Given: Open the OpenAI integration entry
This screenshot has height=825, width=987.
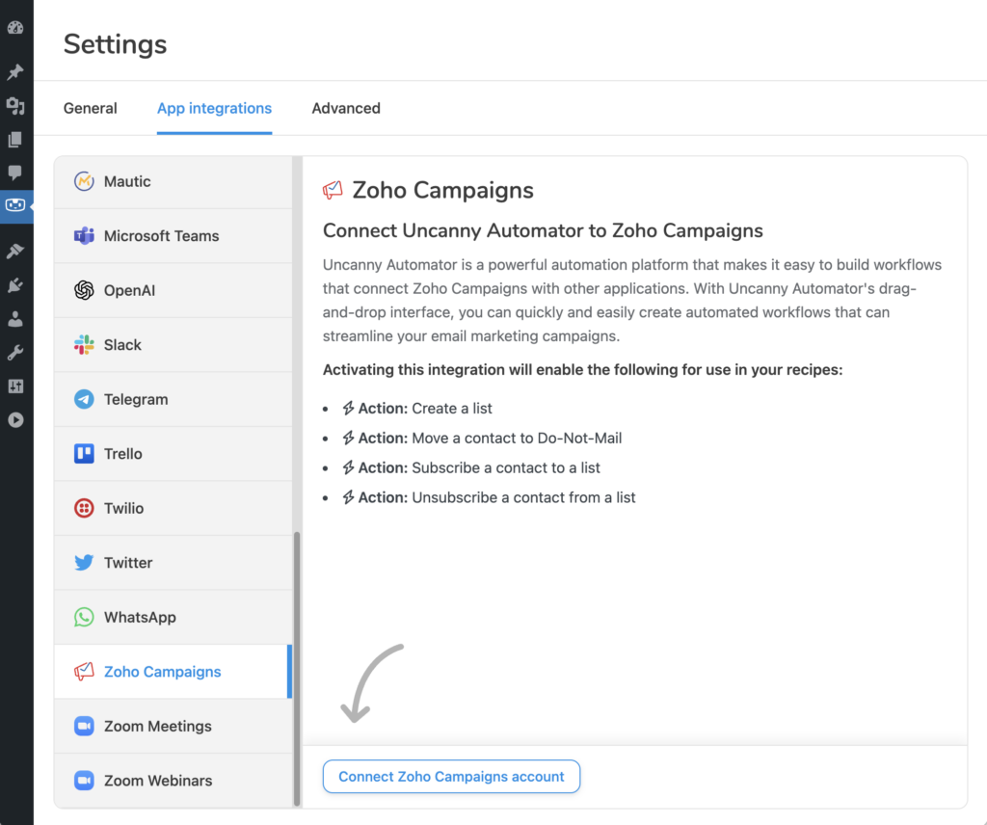Looking at the screenshot, I should [x=129, y=290].
